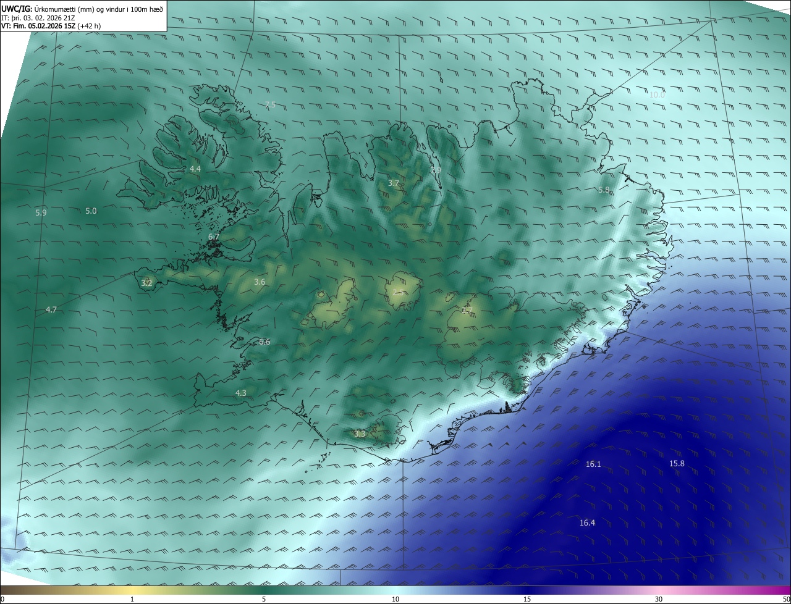Click the 16.4 value in the dark blue area
Viewport: 791px width, 604px height.
click(x=587, y=523)
